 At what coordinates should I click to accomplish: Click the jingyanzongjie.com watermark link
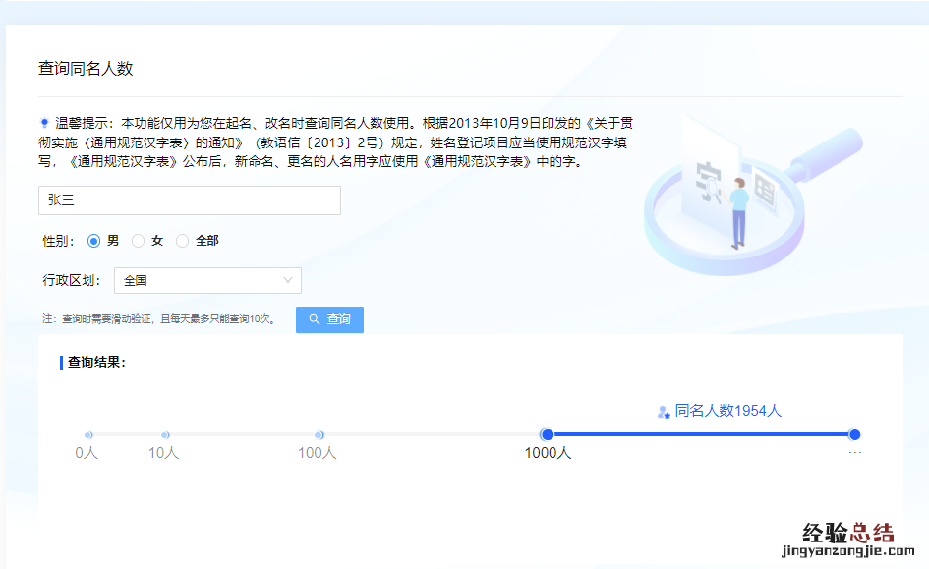pos(847,553)
